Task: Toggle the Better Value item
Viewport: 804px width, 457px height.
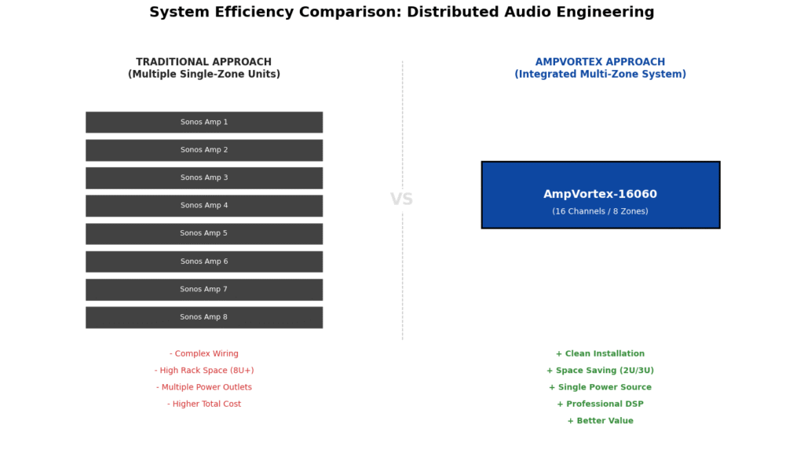Action: click(x=600, y=420)
